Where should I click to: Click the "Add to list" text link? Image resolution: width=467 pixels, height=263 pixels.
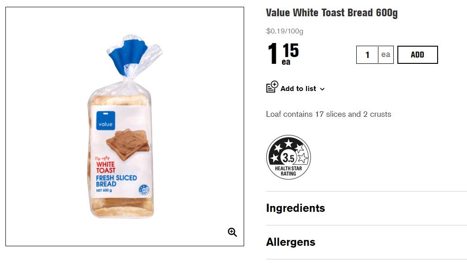(298, 89)
